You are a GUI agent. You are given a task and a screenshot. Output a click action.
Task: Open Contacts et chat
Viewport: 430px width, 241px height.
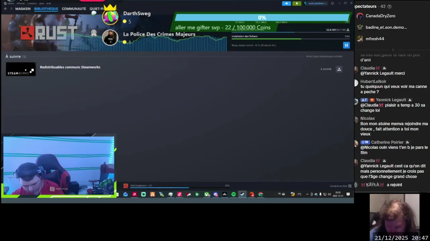[340, 186]
